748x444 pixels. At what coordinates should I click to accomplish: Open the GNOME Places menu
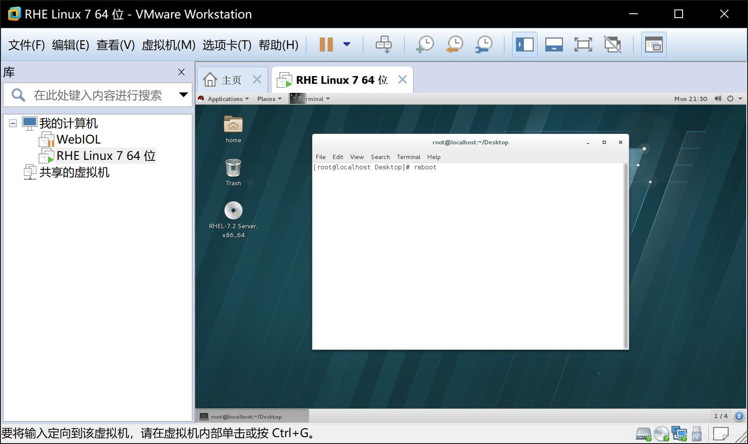[269, 99]
